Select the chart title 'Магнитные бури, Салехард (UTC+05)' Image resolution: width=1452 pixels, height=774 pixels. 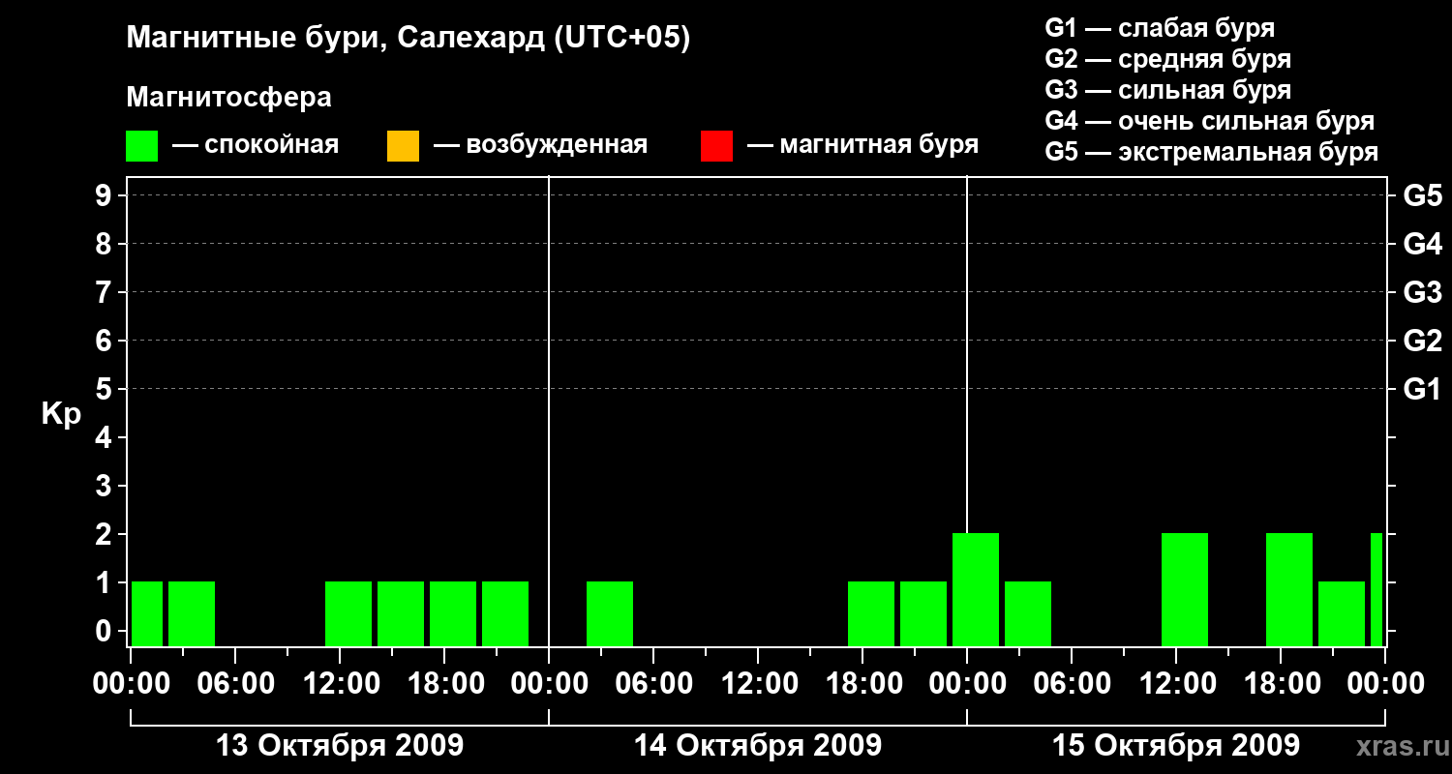(408, 39)
